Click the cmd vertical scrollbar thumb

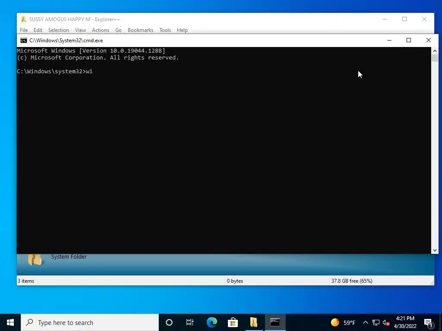[435, 58]
